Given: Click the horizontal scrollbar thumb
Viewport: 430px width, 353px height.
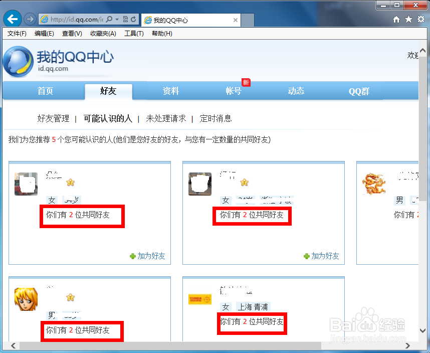Looking at the screenshot, I should tap(170, 345).
